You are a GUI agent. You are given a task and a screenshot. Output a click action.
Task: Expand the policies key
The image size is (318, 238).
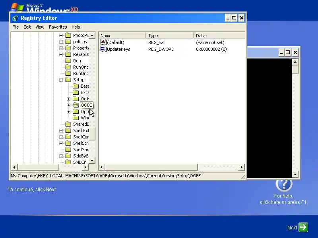(x=61, y=42)
